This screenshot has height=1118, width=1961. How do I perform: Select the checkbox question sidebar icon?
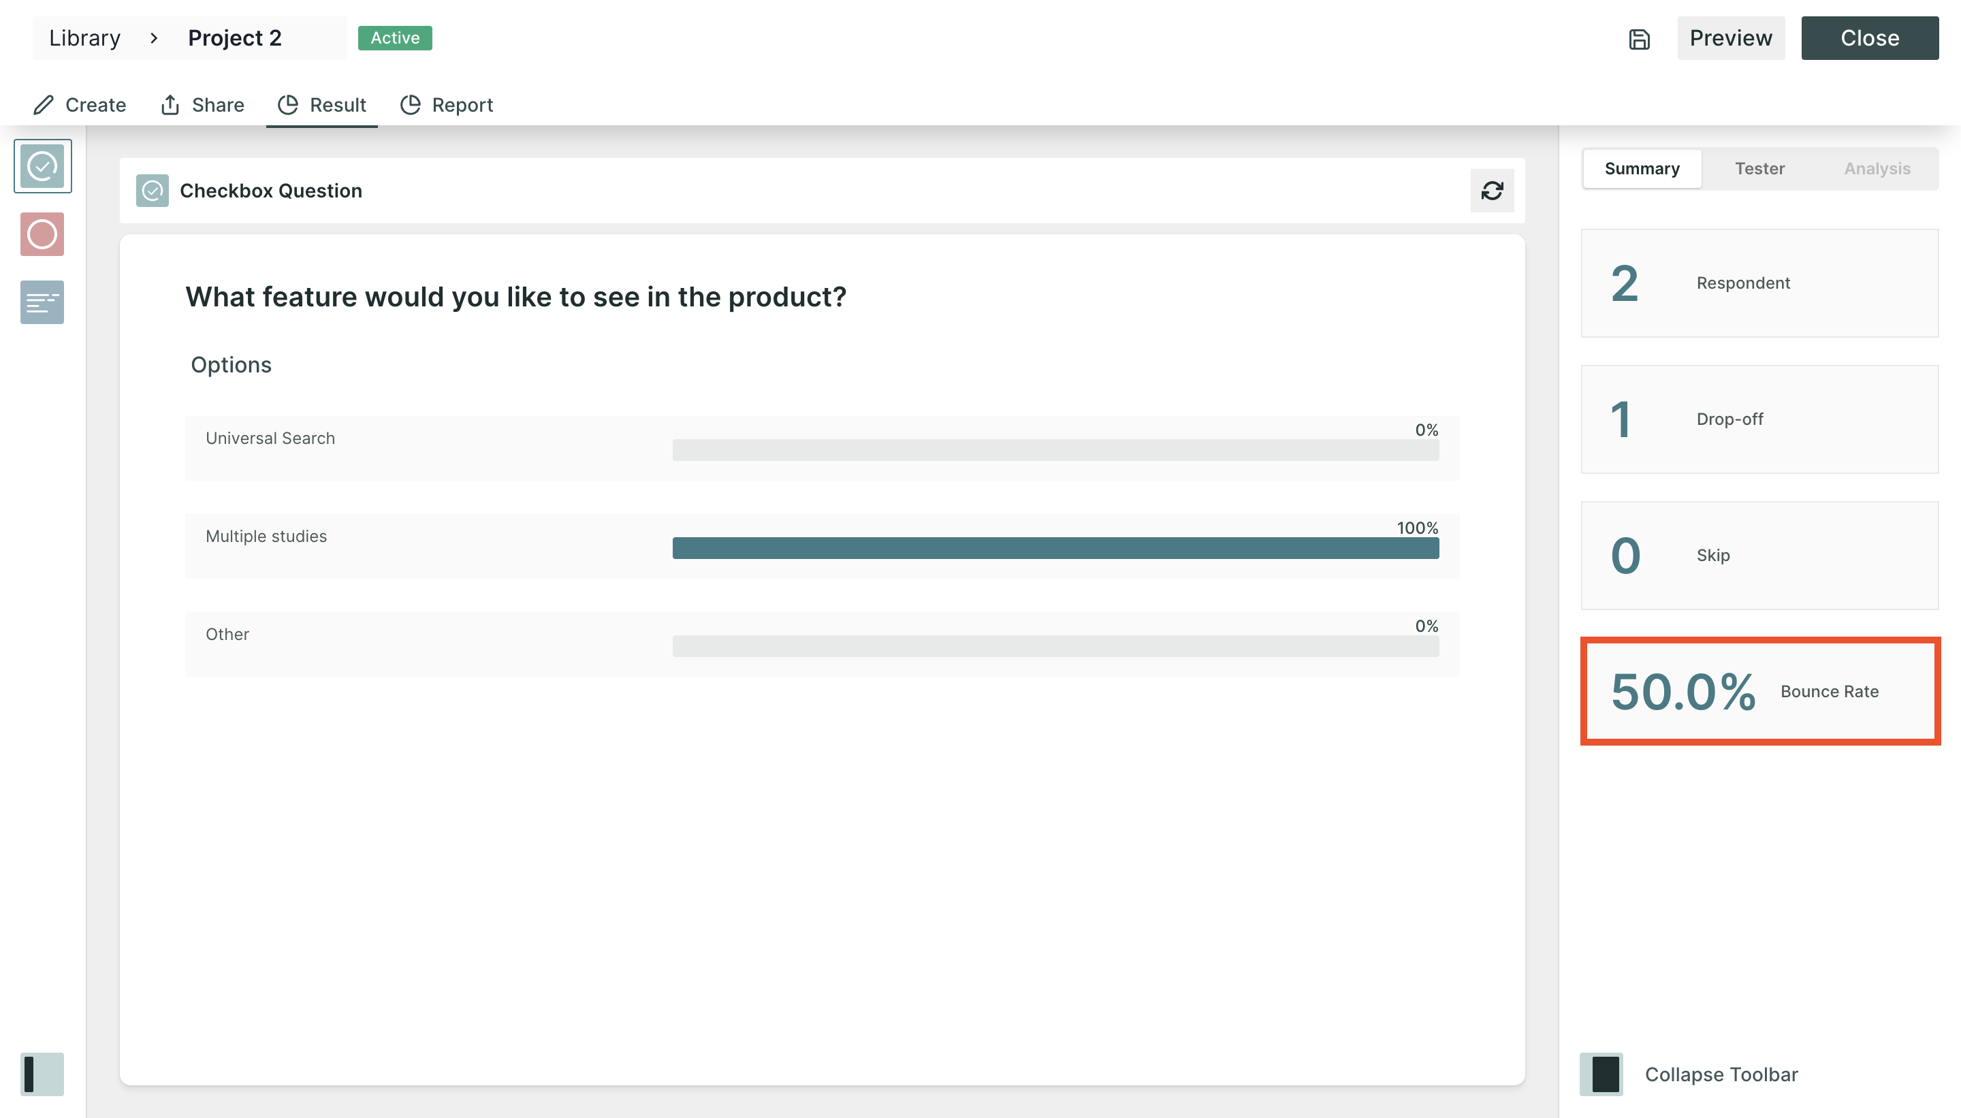pyautogui.click(x=42, y=166)
